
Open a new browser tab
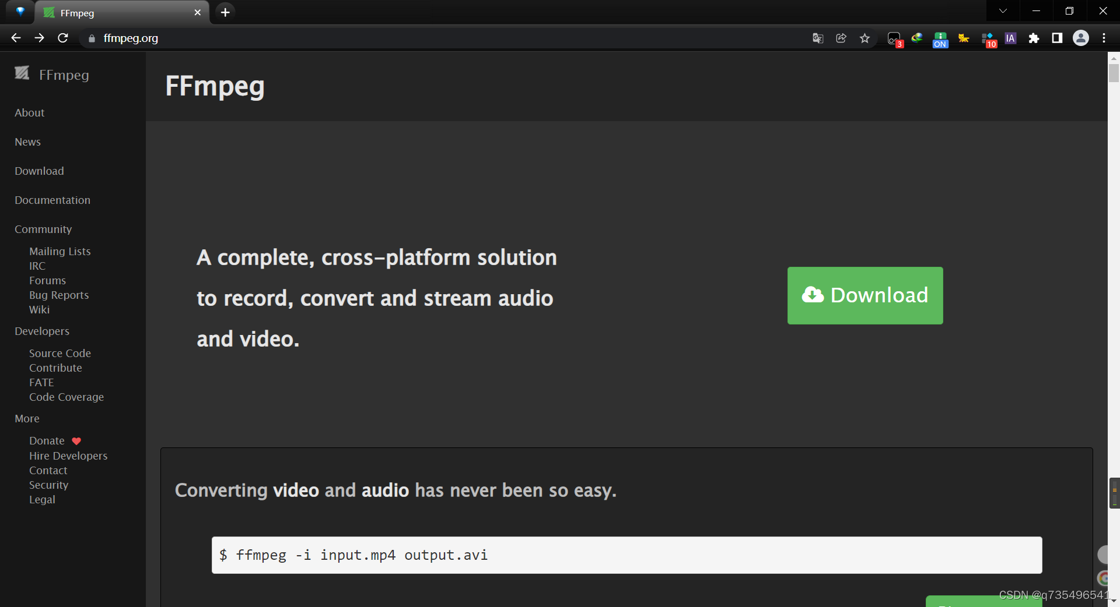coord(225,12)
